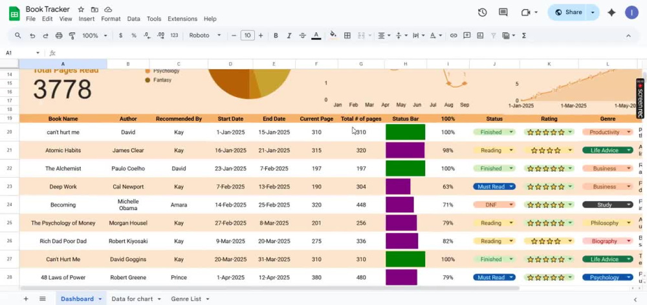Insert a link

pos(454,36)
